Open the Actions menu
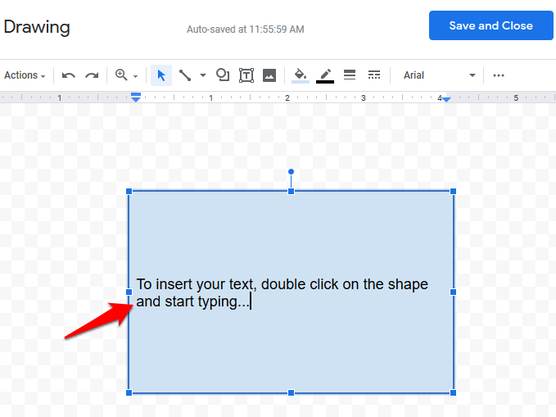Screen dimensions: 556x417 [25, 75]
